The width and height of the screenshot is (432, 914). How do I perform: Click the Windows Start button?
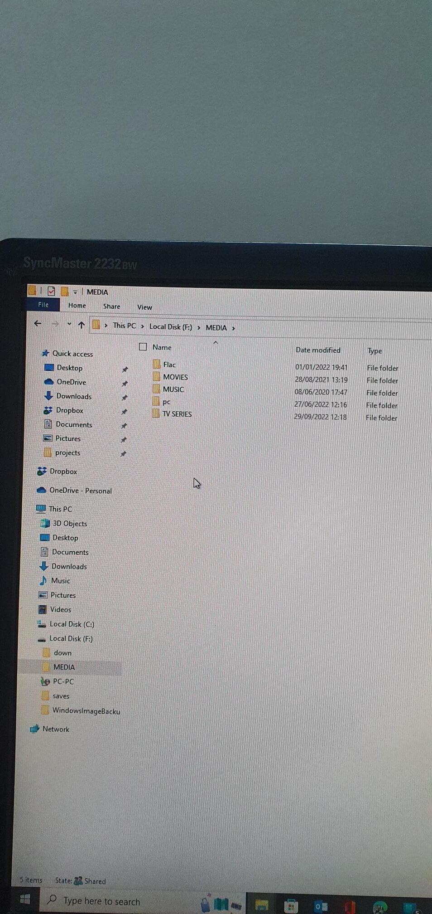click(x=25, y=899)
